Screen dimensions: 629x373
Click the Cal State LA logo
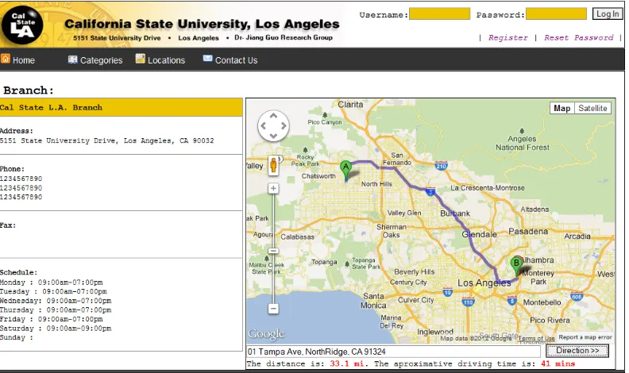tap(21, 26)
